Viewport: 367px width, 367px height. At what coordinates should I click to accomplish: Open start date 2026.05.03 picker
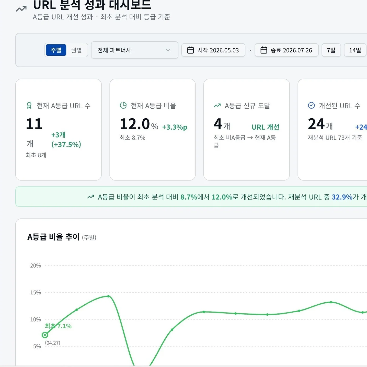pyautogui.click(x=213, y=50)
